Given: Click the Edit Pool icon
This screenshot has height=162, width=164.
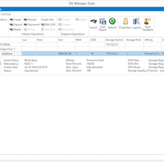Looking at the screenshot, I should pyautogui.click(x=43, y=29).
